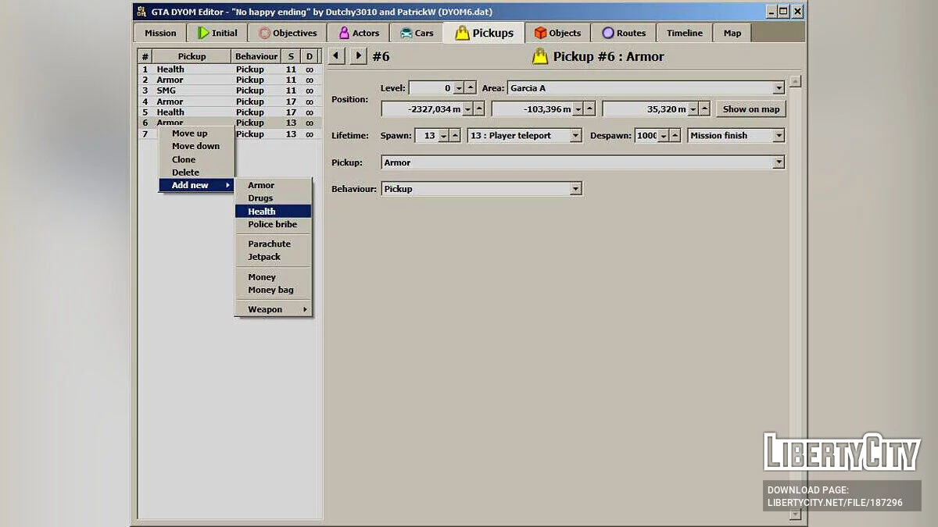The width and height of the screenshot is (938, 527).
Task: Click the blue circle icon on the Routes tab
Action: click(x=607, y=33)
